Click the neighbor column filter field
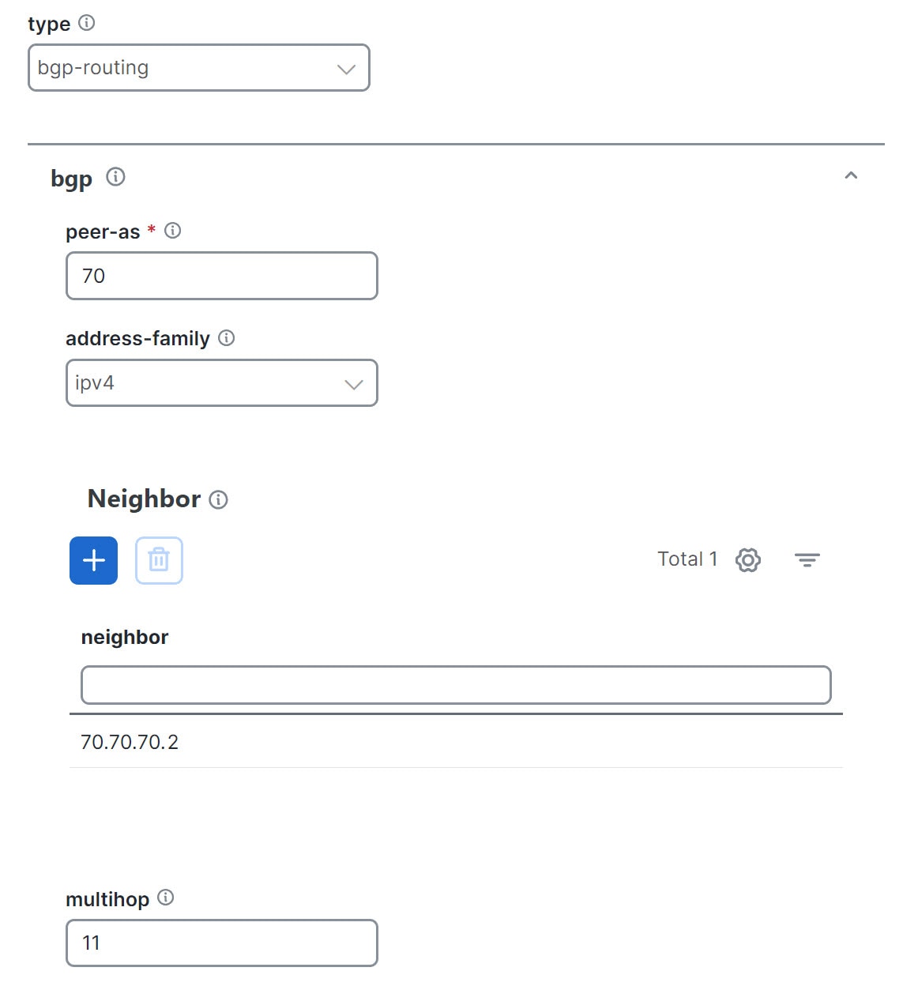 [x=456, y=685]
